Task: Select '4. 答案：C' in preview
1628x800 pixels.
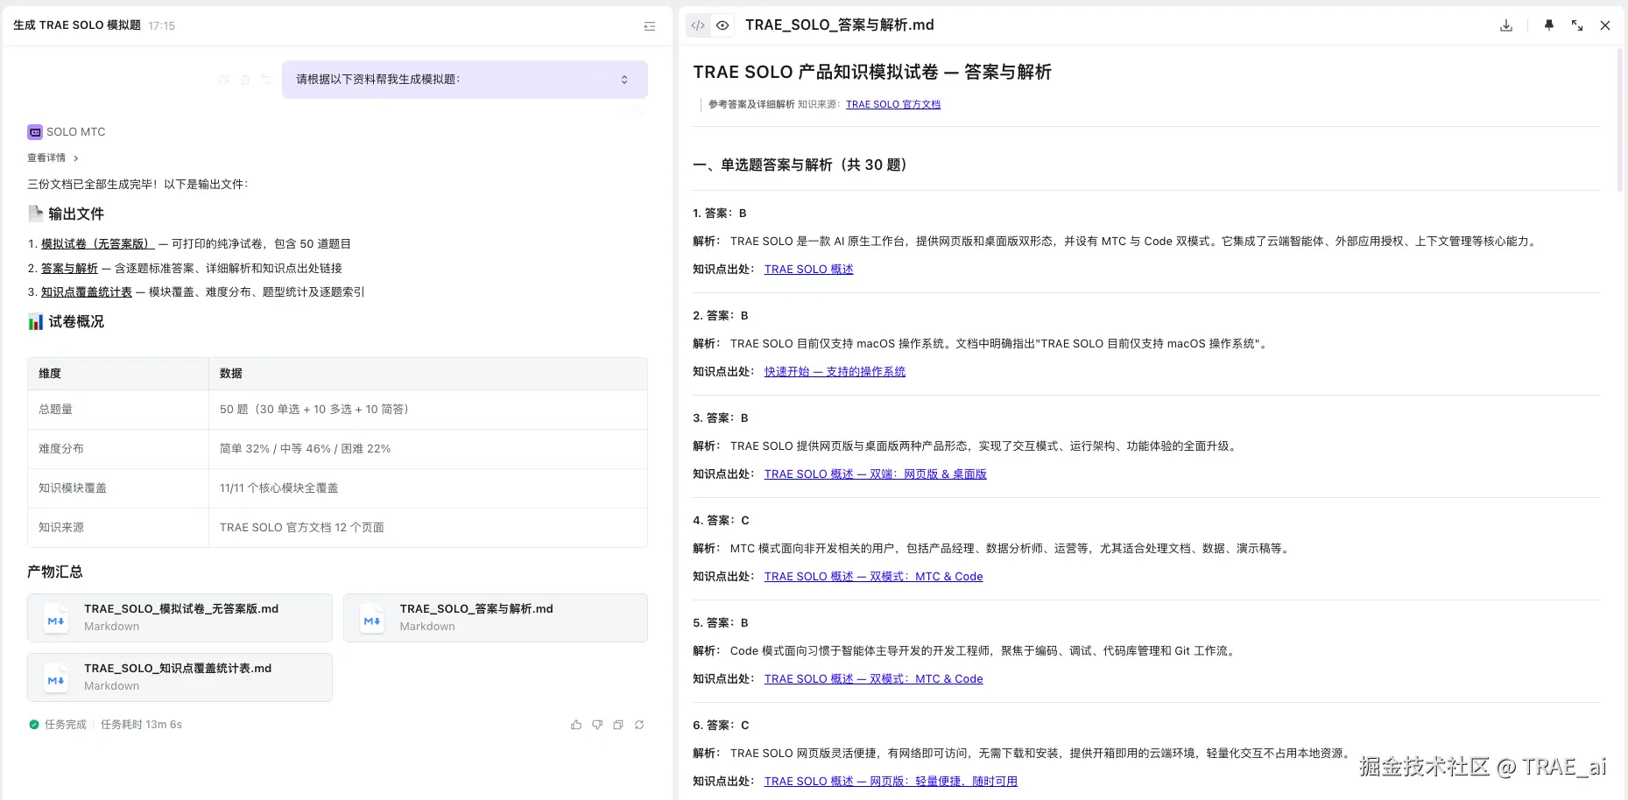Action: tap(721, 521)
